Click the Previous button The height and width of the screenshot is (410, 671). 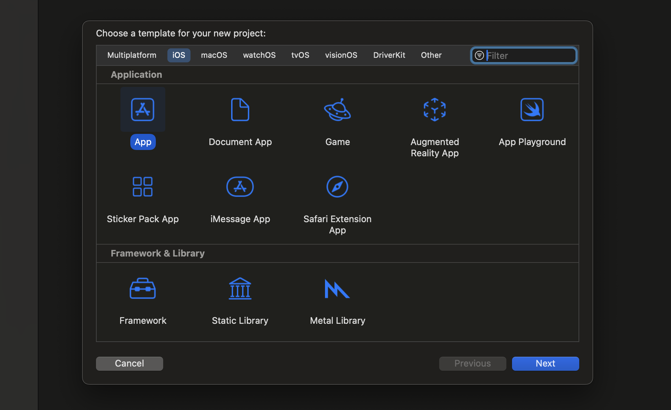click(472, 363)
